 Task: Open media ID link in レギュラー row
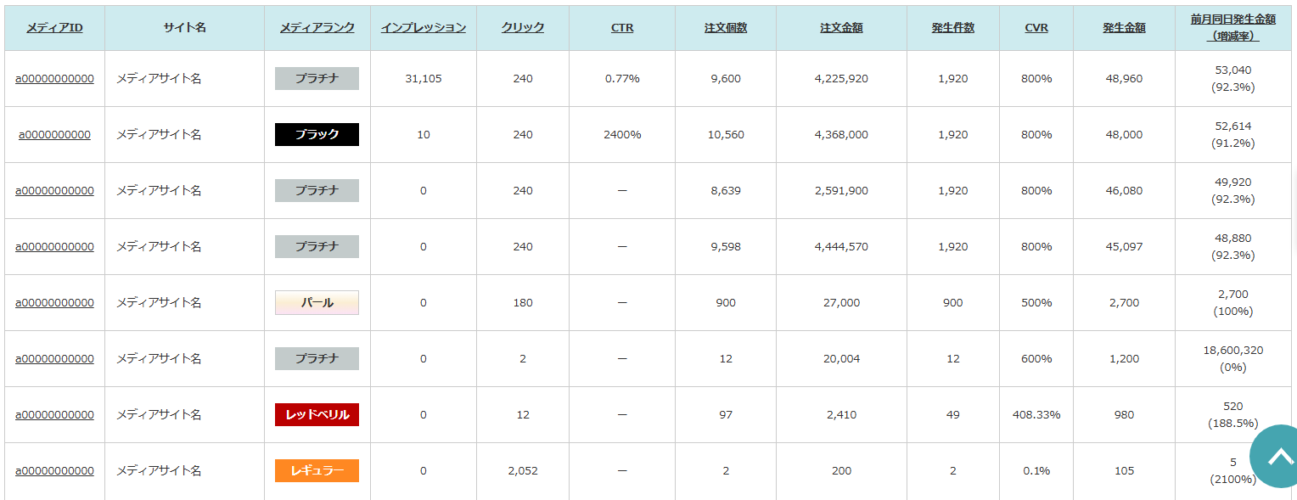(54, 471)
